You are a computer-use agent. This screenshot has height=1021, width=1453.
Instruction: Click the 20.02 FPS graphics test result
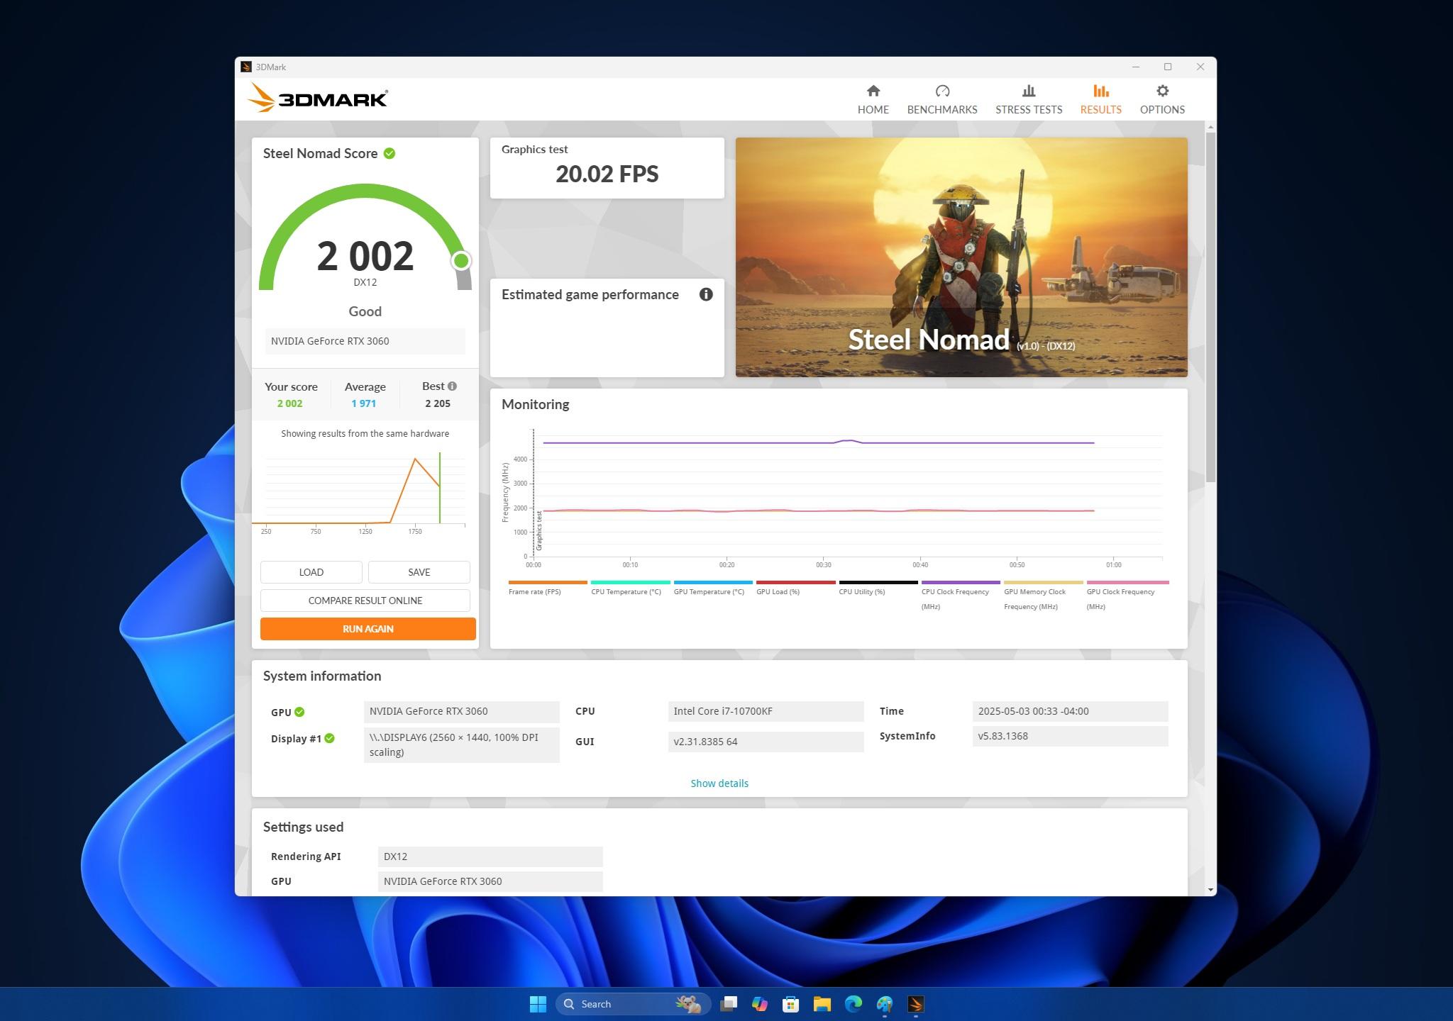point(607,174)
